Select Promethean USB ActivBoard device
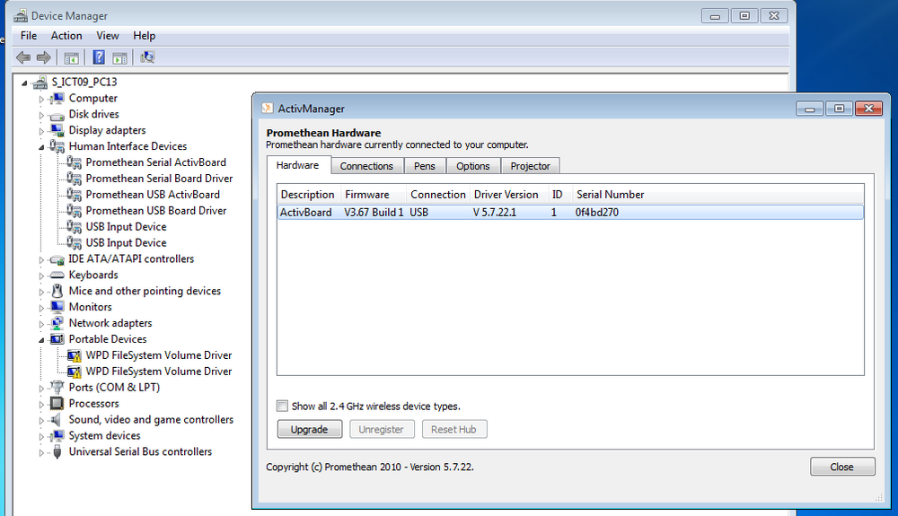The width and height of the screenshot is (898, 516). click(153, 195)
